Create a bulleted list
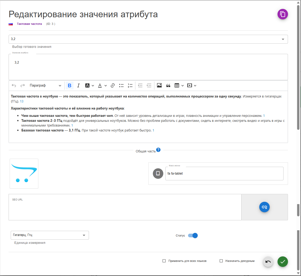301x276 pixels. pyautogui.click(x=121, y=85)
